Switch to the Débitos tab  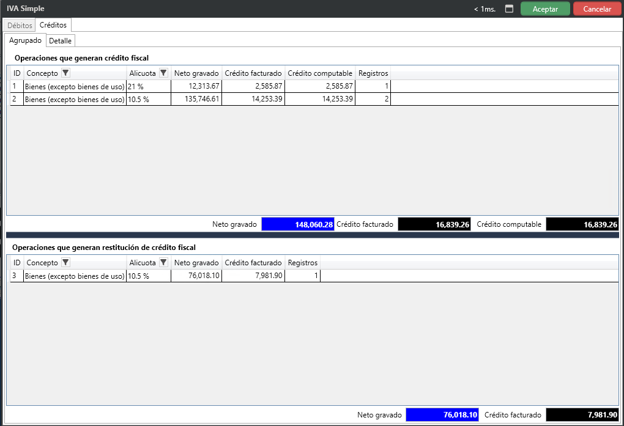pyautogui.click(x=20, y=26)
